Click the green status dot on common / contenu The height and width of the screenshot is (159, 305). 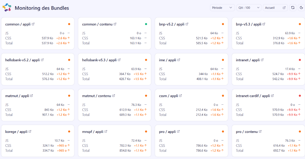click(x=146, y=24)
